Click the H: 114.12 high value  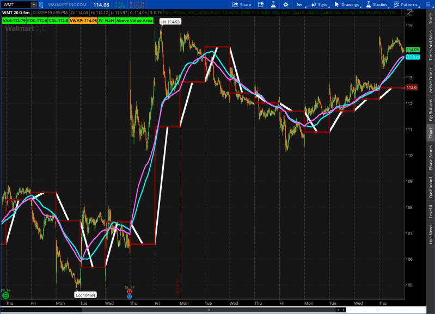click(x=99, y=13)
